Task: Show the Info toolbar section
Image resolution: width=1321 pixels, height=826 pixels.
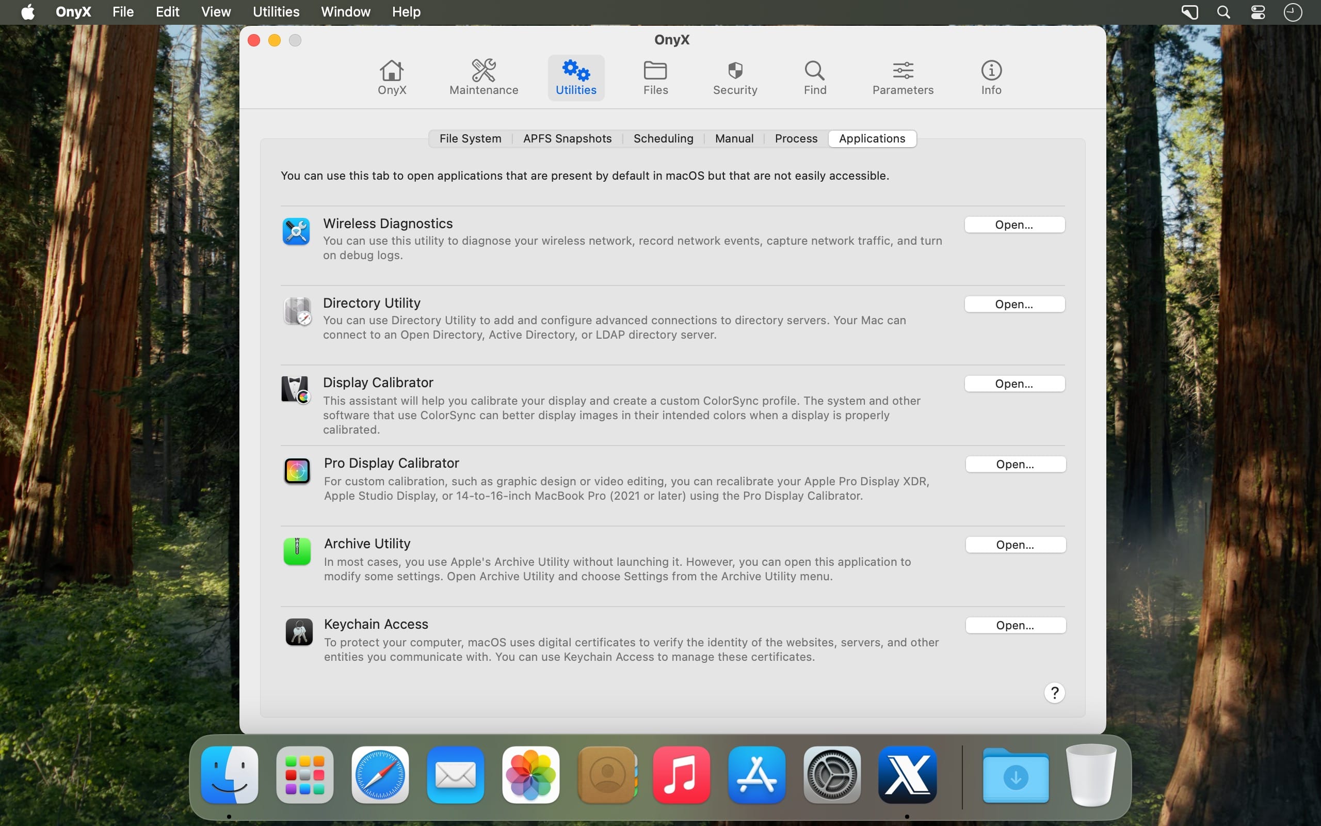Action: click(991, 77)
